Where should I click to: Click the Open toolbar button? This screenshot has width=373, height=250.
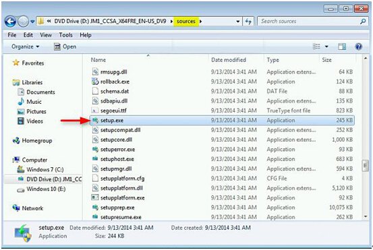65,46
